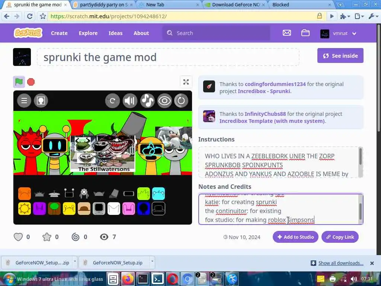Click the music note icon in game
This screenshot has width=381, height=286.
point(147,101)
